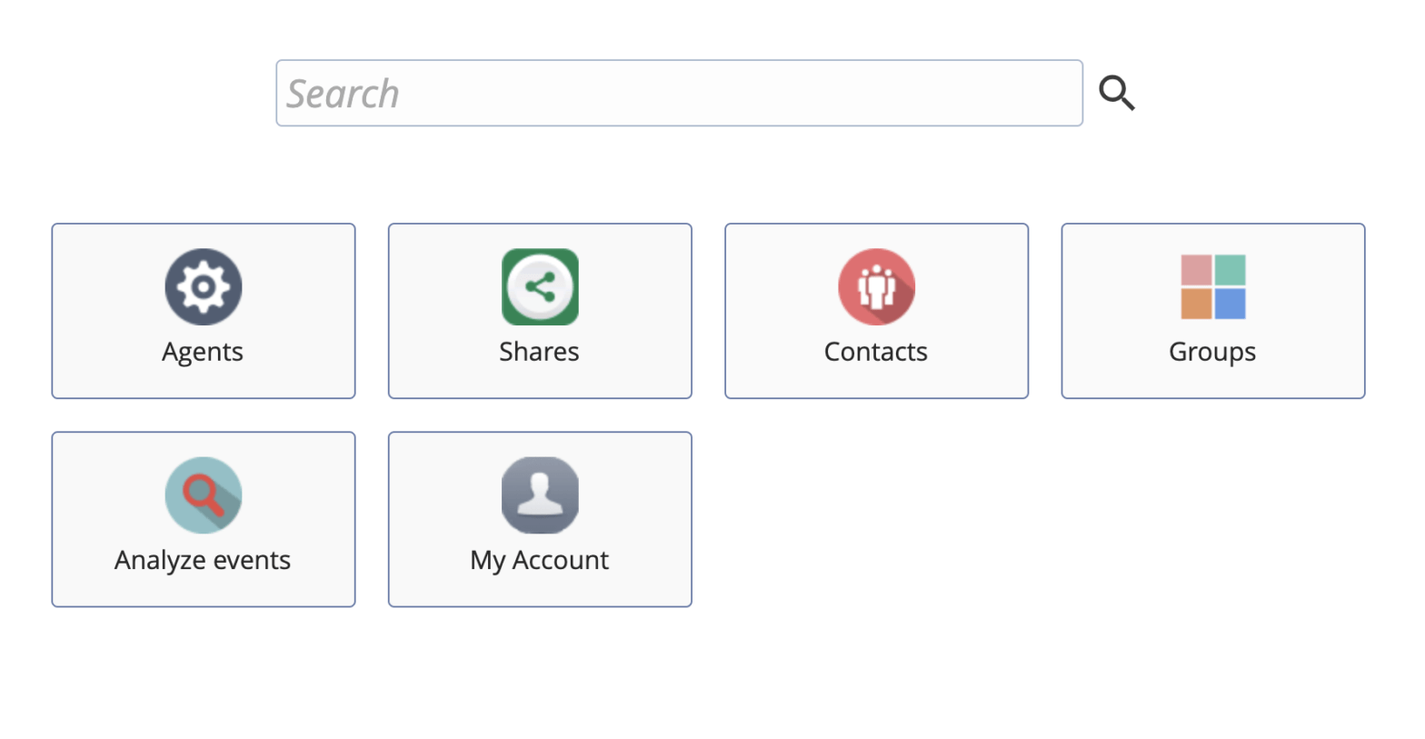Open the Contacts tile card
1425x739 pixels.
pyautogui.click(x=876, y=311)
